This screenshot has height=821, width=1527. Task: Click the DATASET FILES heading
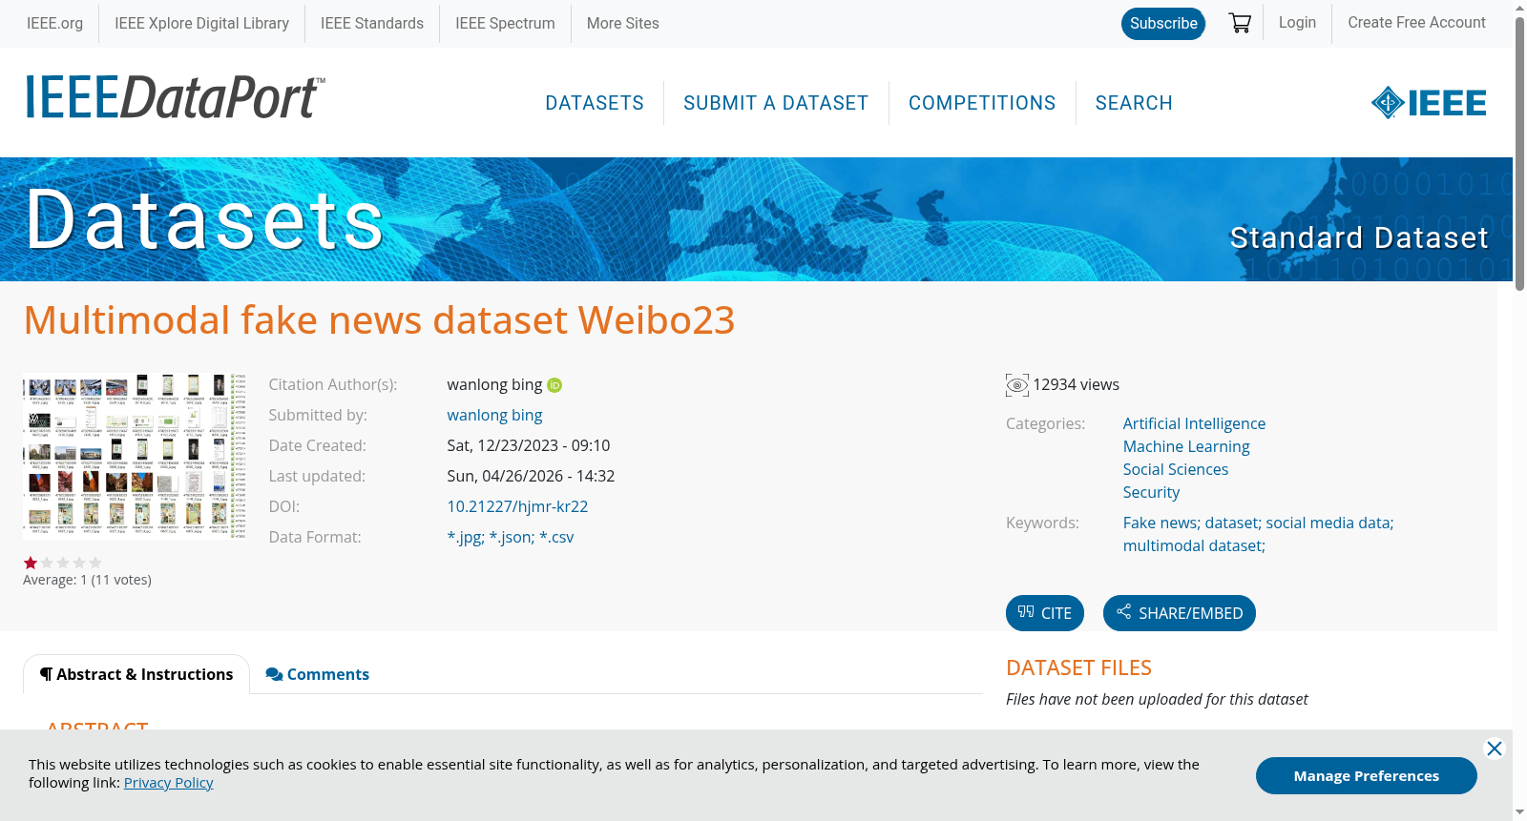pos(1078,668)
